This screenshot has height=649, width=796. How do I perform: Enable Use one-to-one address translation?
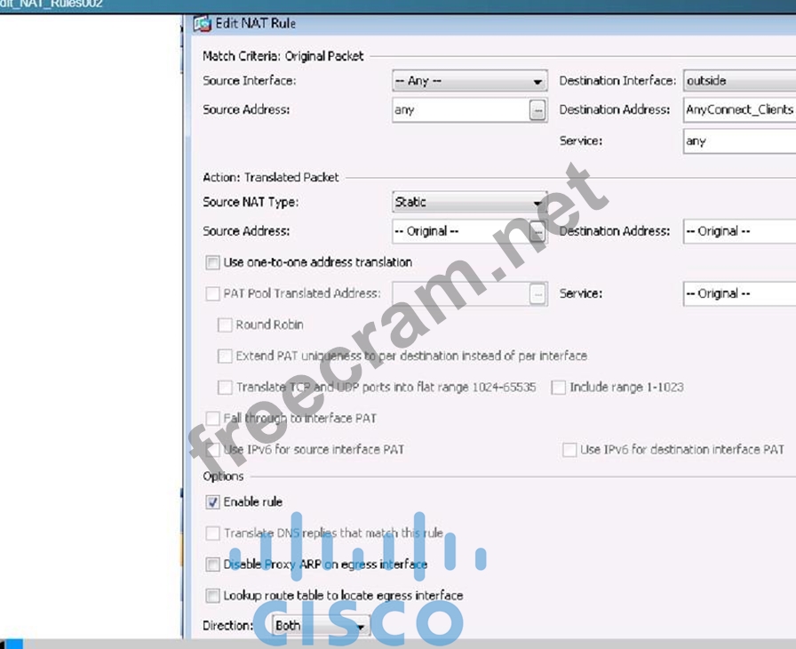click(212, 262)
